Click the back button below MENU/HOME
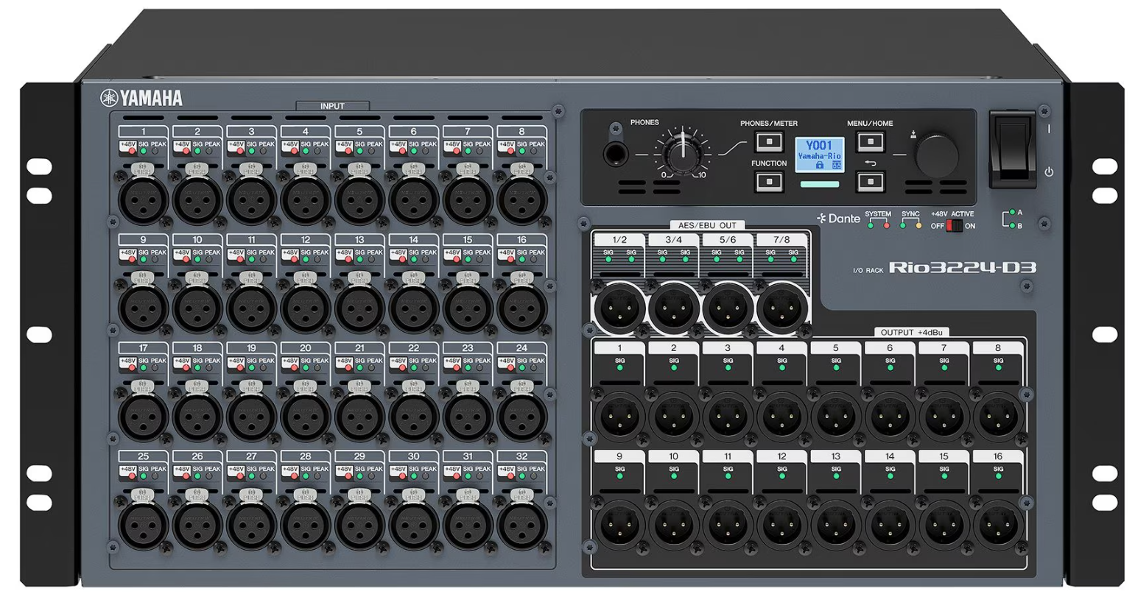This screenshot has height=605, width=1135. [871, 181]
